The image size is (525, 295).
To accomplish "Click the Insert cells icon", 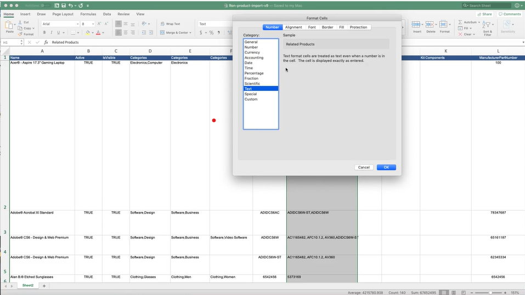I will click(x=417, y=26).
